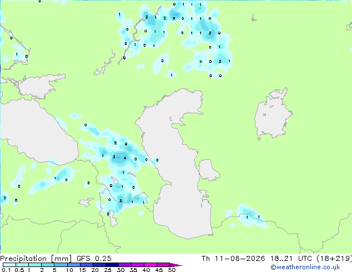The image size is (352, 272).
Task: Select the 35–40 mm legend swatch
Action: click(137, 265)
